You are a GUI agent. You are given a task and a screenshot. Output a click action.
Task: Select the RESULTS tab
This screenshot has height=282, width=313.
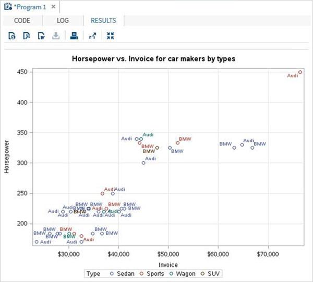103,20
